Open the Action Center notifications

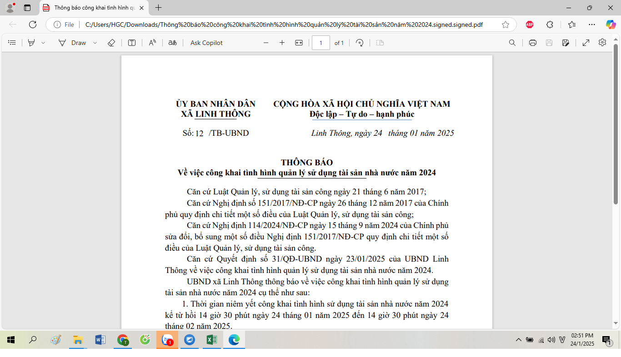(x=606, y=340)
